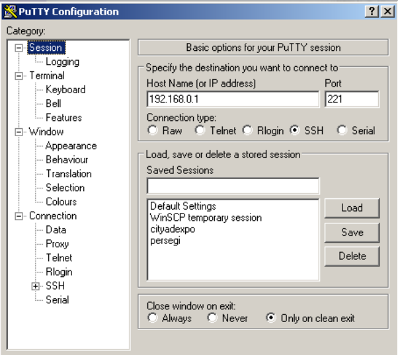Open the Translation category

coord(69,174)
